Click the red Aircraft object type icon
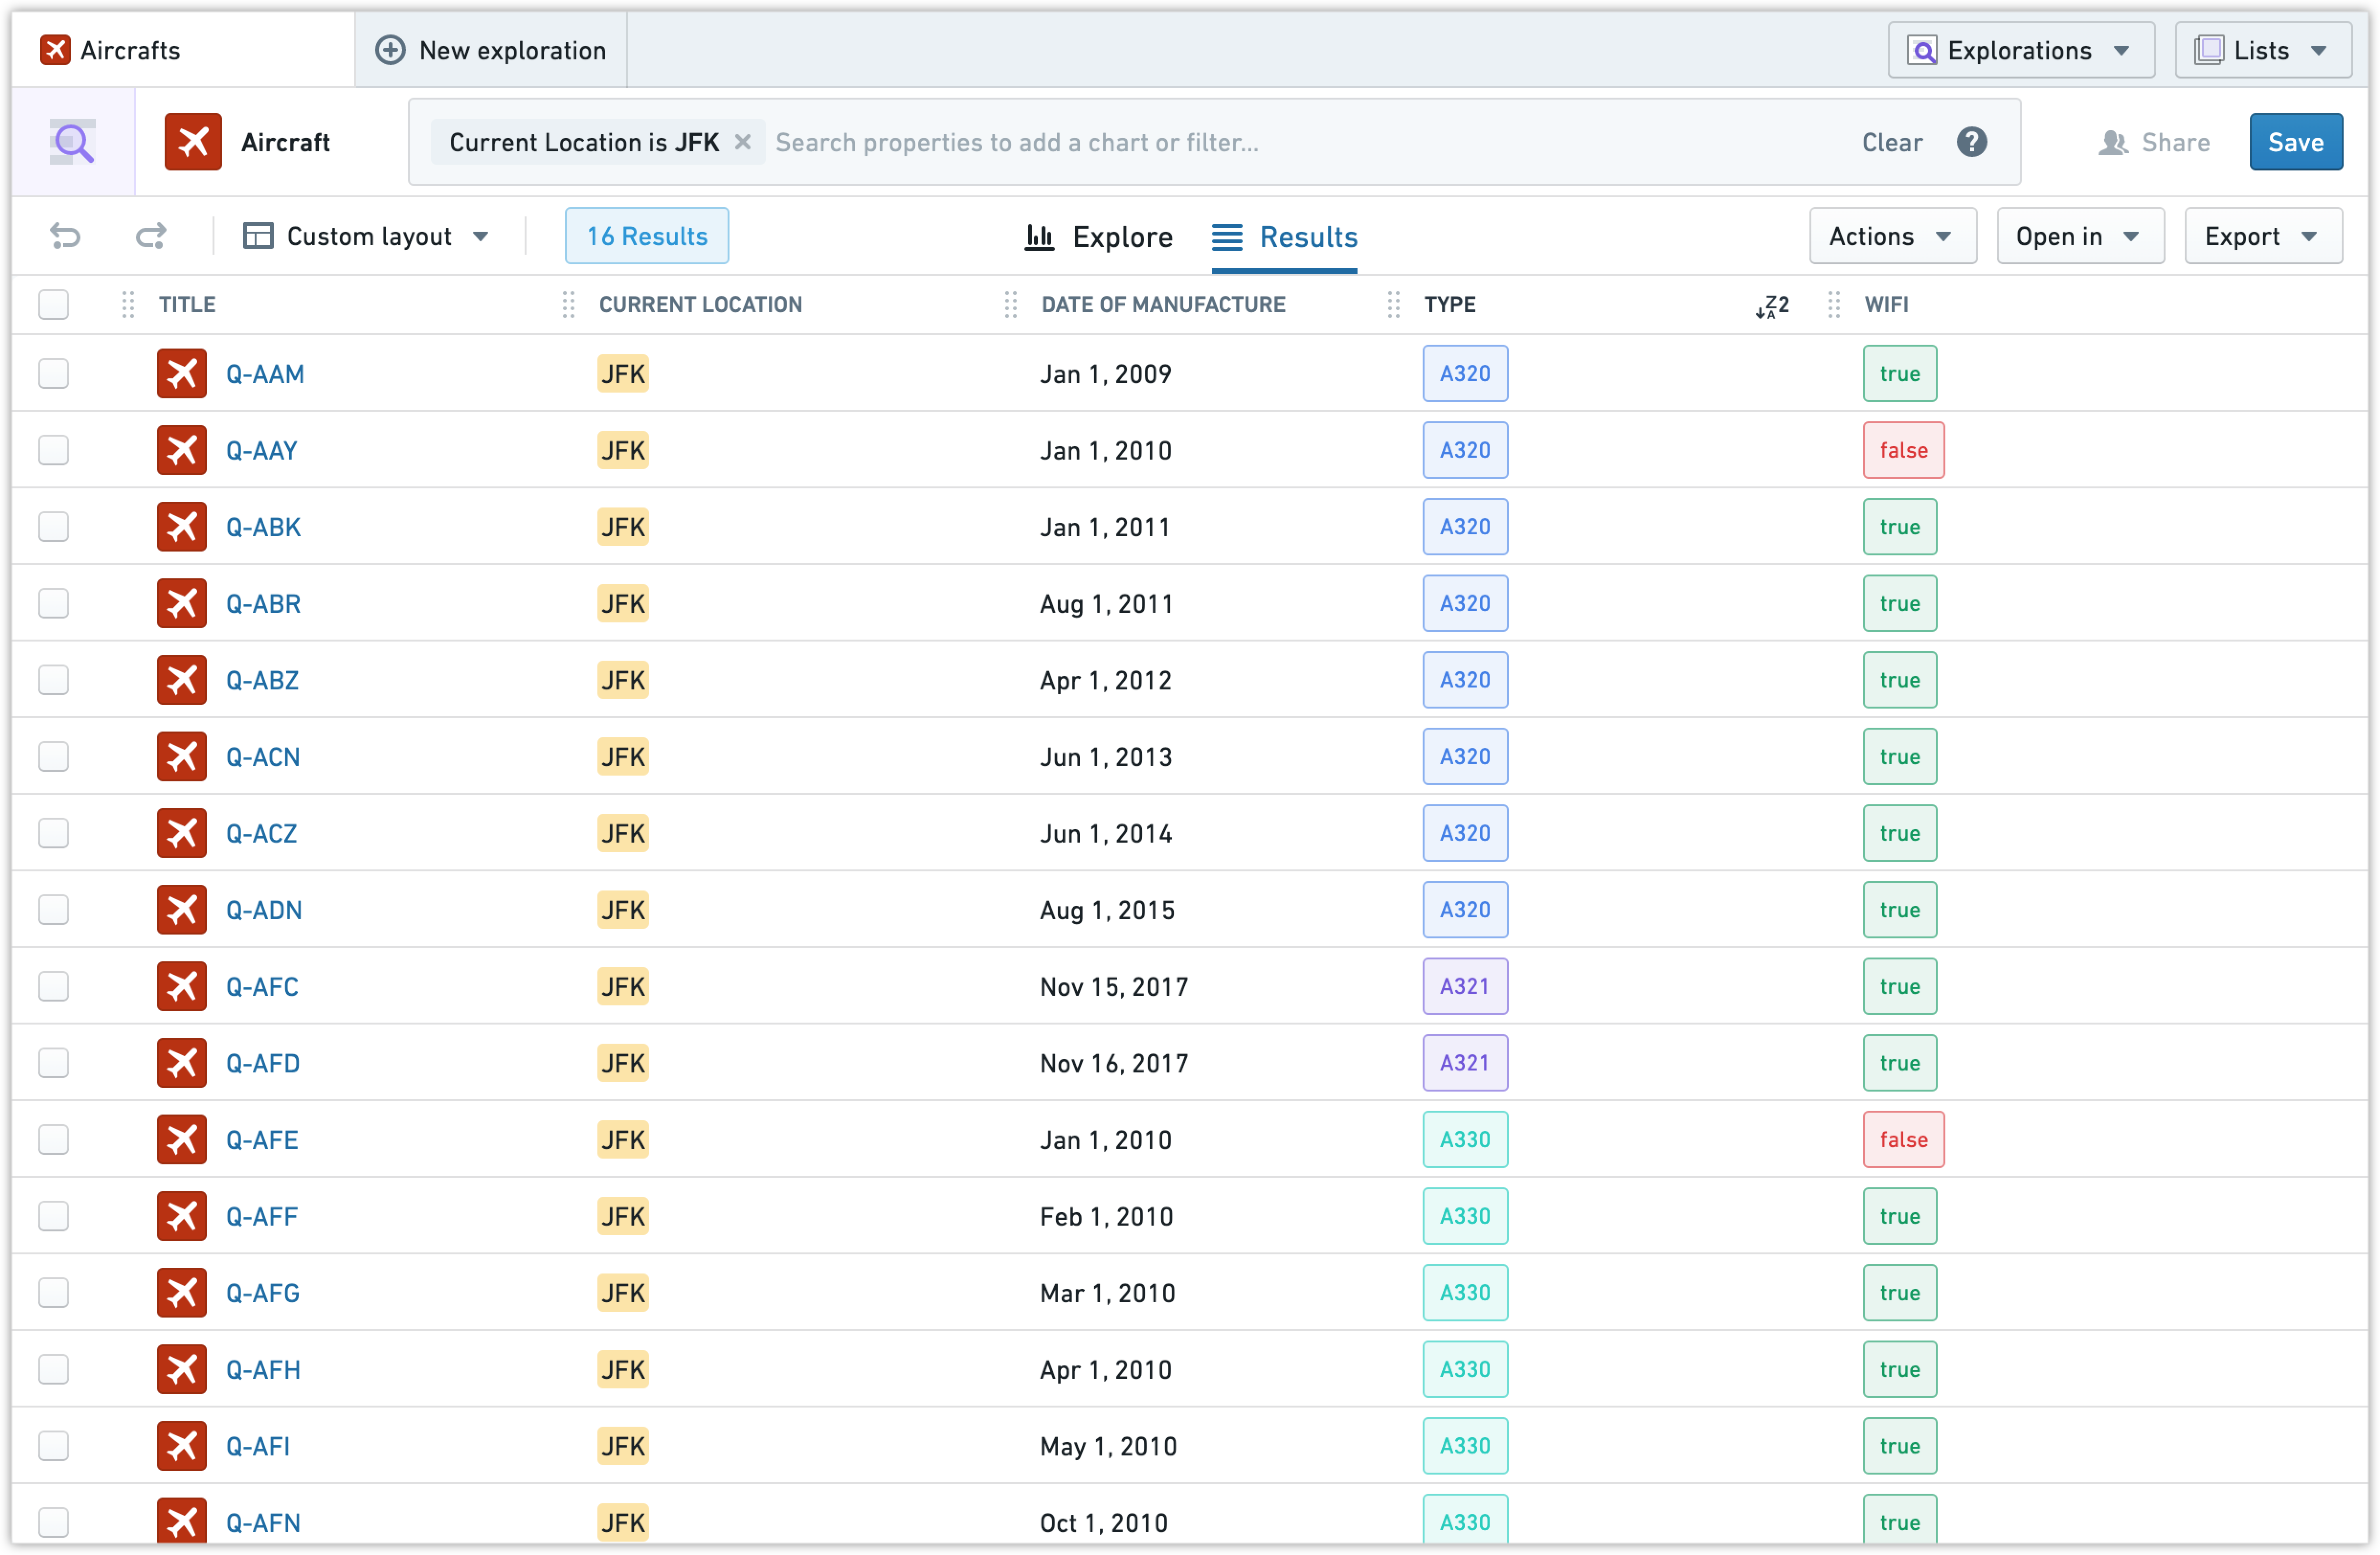This screenshot has height=1555, width=2380. 193,142
